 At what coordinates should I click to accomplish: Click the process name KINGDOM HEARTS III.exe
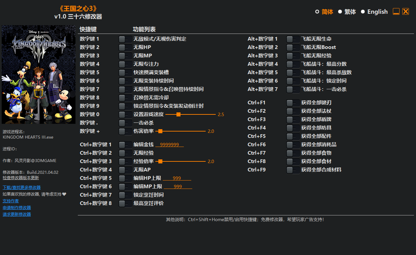click(28, 137)
